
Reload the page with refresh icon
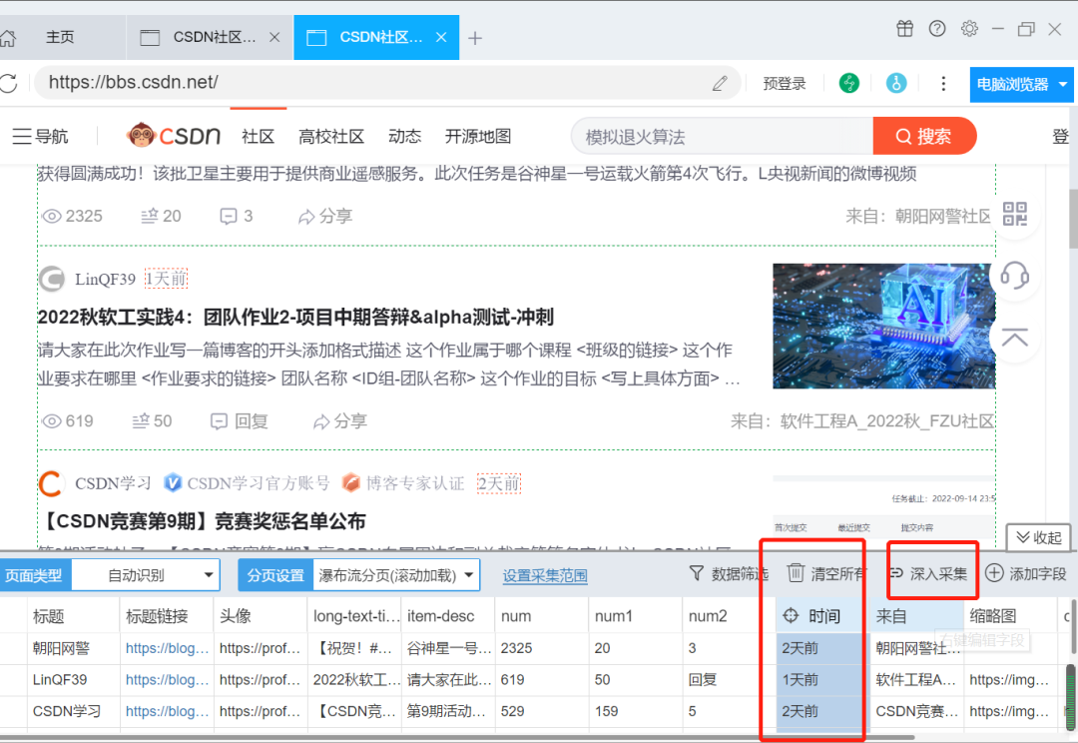[x=8, y=83]
